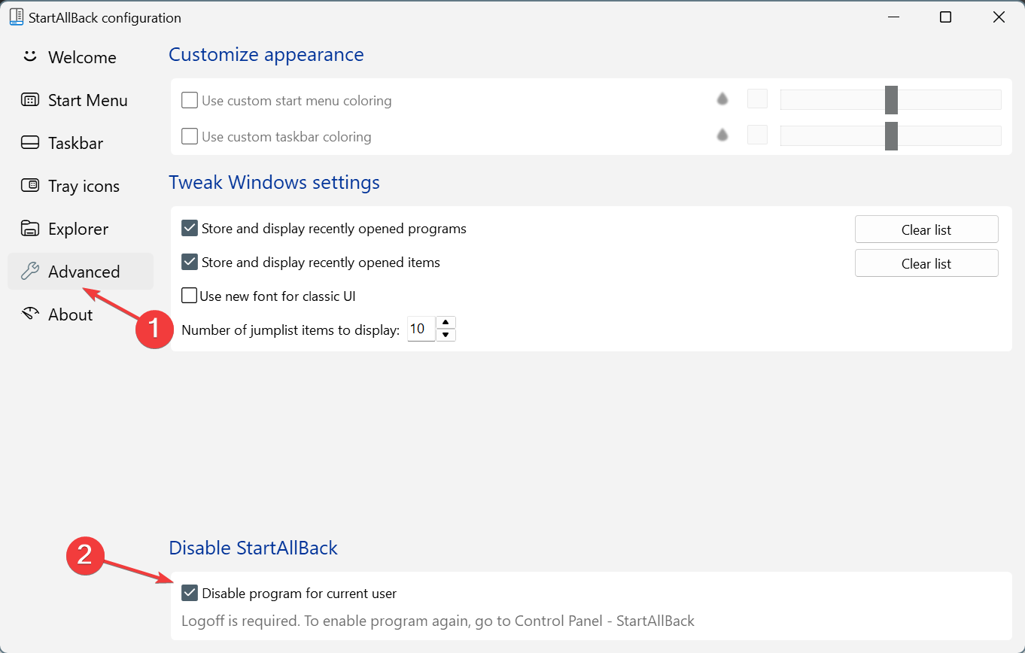Check Use new font for classic UI

(190, 296)
